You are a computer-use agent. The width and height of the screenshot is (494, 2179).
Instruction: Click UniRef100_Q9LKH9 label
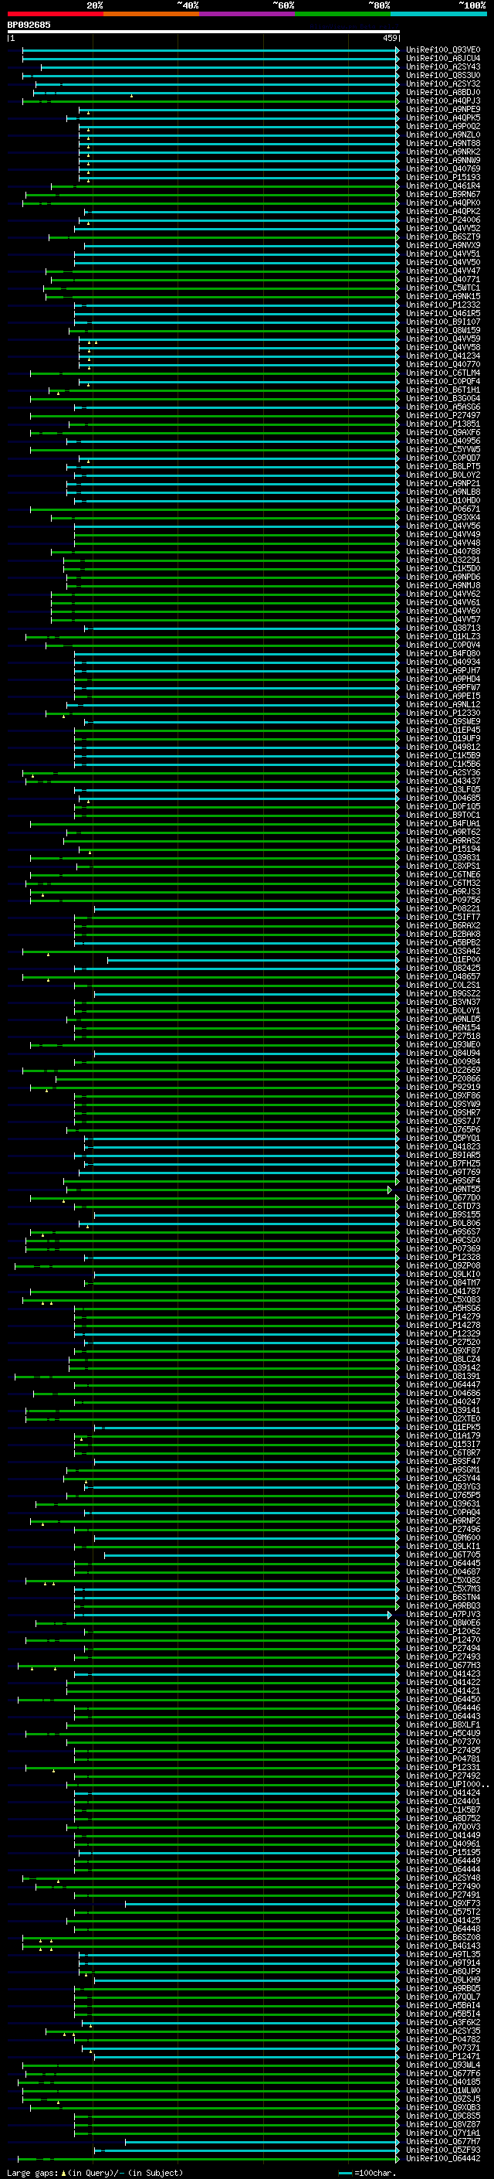[x=442, y=1980]
